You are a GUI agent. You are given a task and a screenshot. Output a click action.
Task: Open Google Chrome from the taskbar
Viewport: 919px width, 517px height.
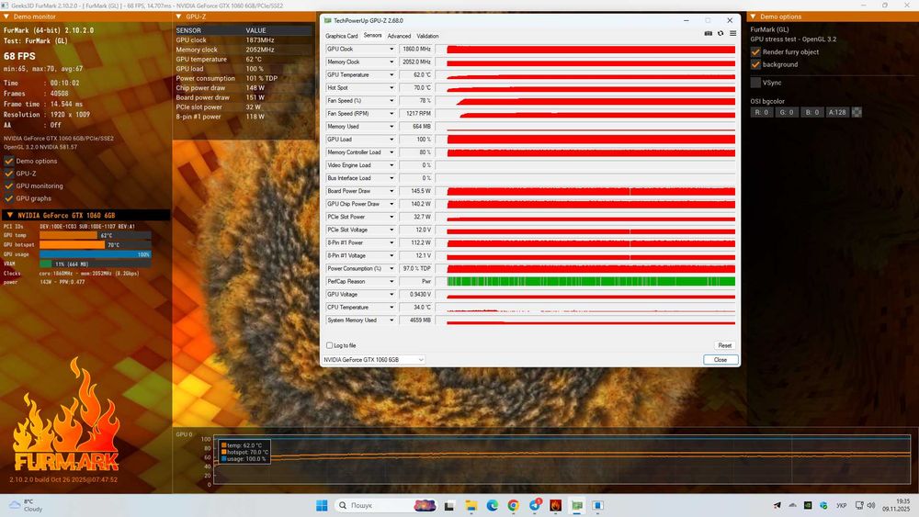(x=514, y=505)
